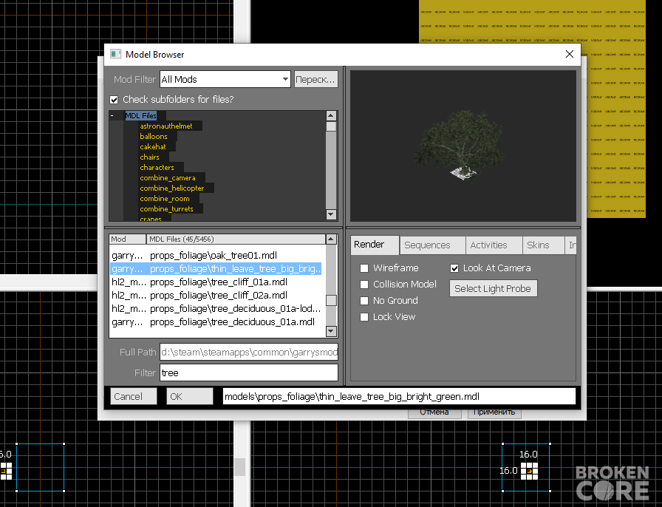Click the Перес... rescan button
Screen dimensions: 662x507
tap(315, 79)
